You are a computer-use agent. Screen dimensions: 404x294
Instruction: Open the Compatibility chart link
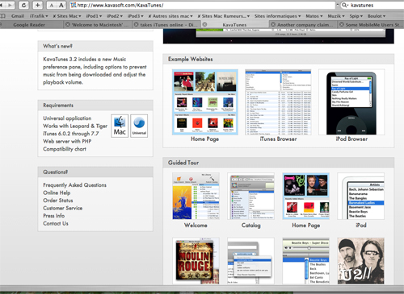coord(65,149)
